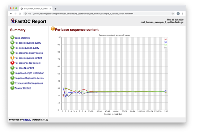Click the green check icon beside Adapter Content
This screenshot has height=133, width=201.
coord(12,88)
